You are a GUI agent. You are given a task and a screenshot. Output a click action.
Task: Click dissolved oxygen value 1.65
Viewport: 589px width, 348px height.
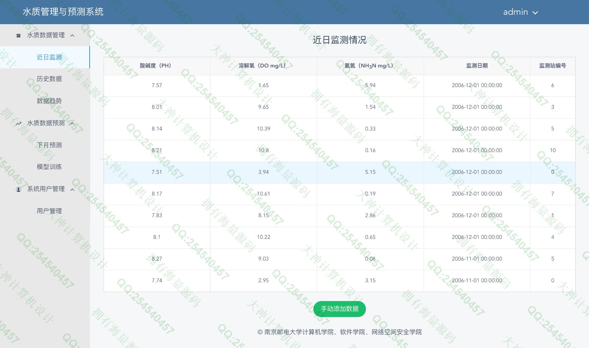263,85
